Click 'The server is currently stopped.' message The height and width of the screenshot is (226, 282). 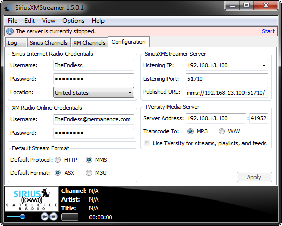[x=56, y=31]
